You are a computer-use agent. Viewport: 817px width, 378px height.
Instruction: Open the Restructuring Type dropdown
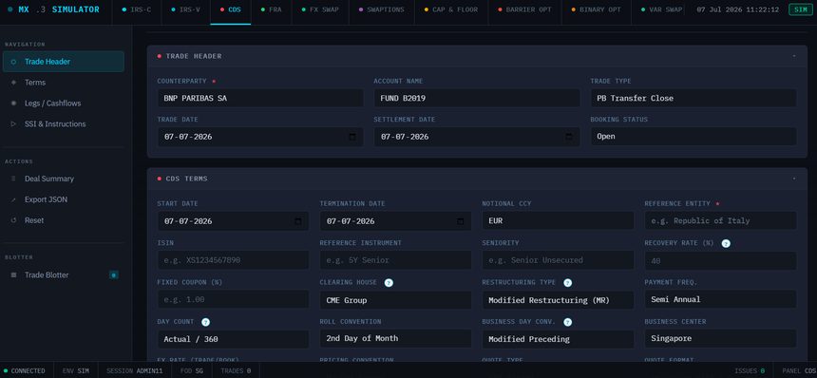558,300
